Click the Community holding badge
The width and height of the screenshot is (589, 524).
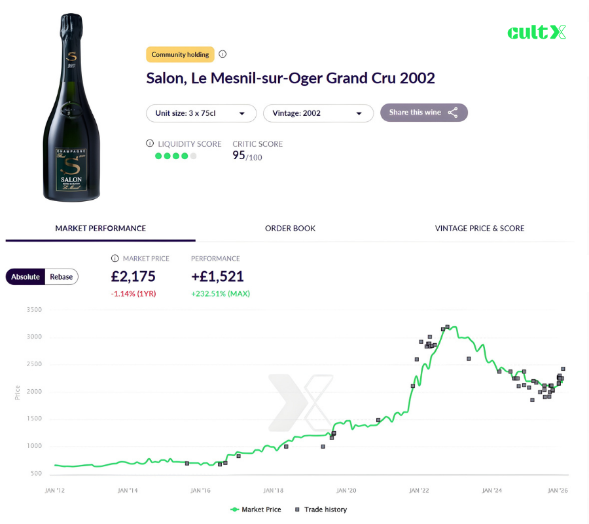point(180,54)
